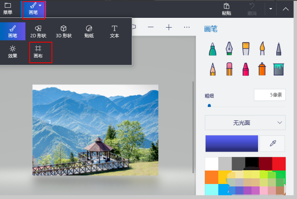
Task: Choose the Spray can tool
Action: [262, 69]
